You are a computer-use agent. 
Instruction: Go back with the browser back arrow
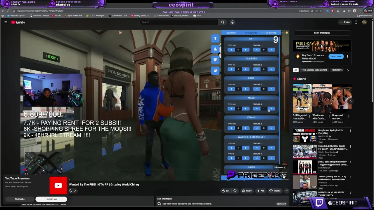[3, 11]
